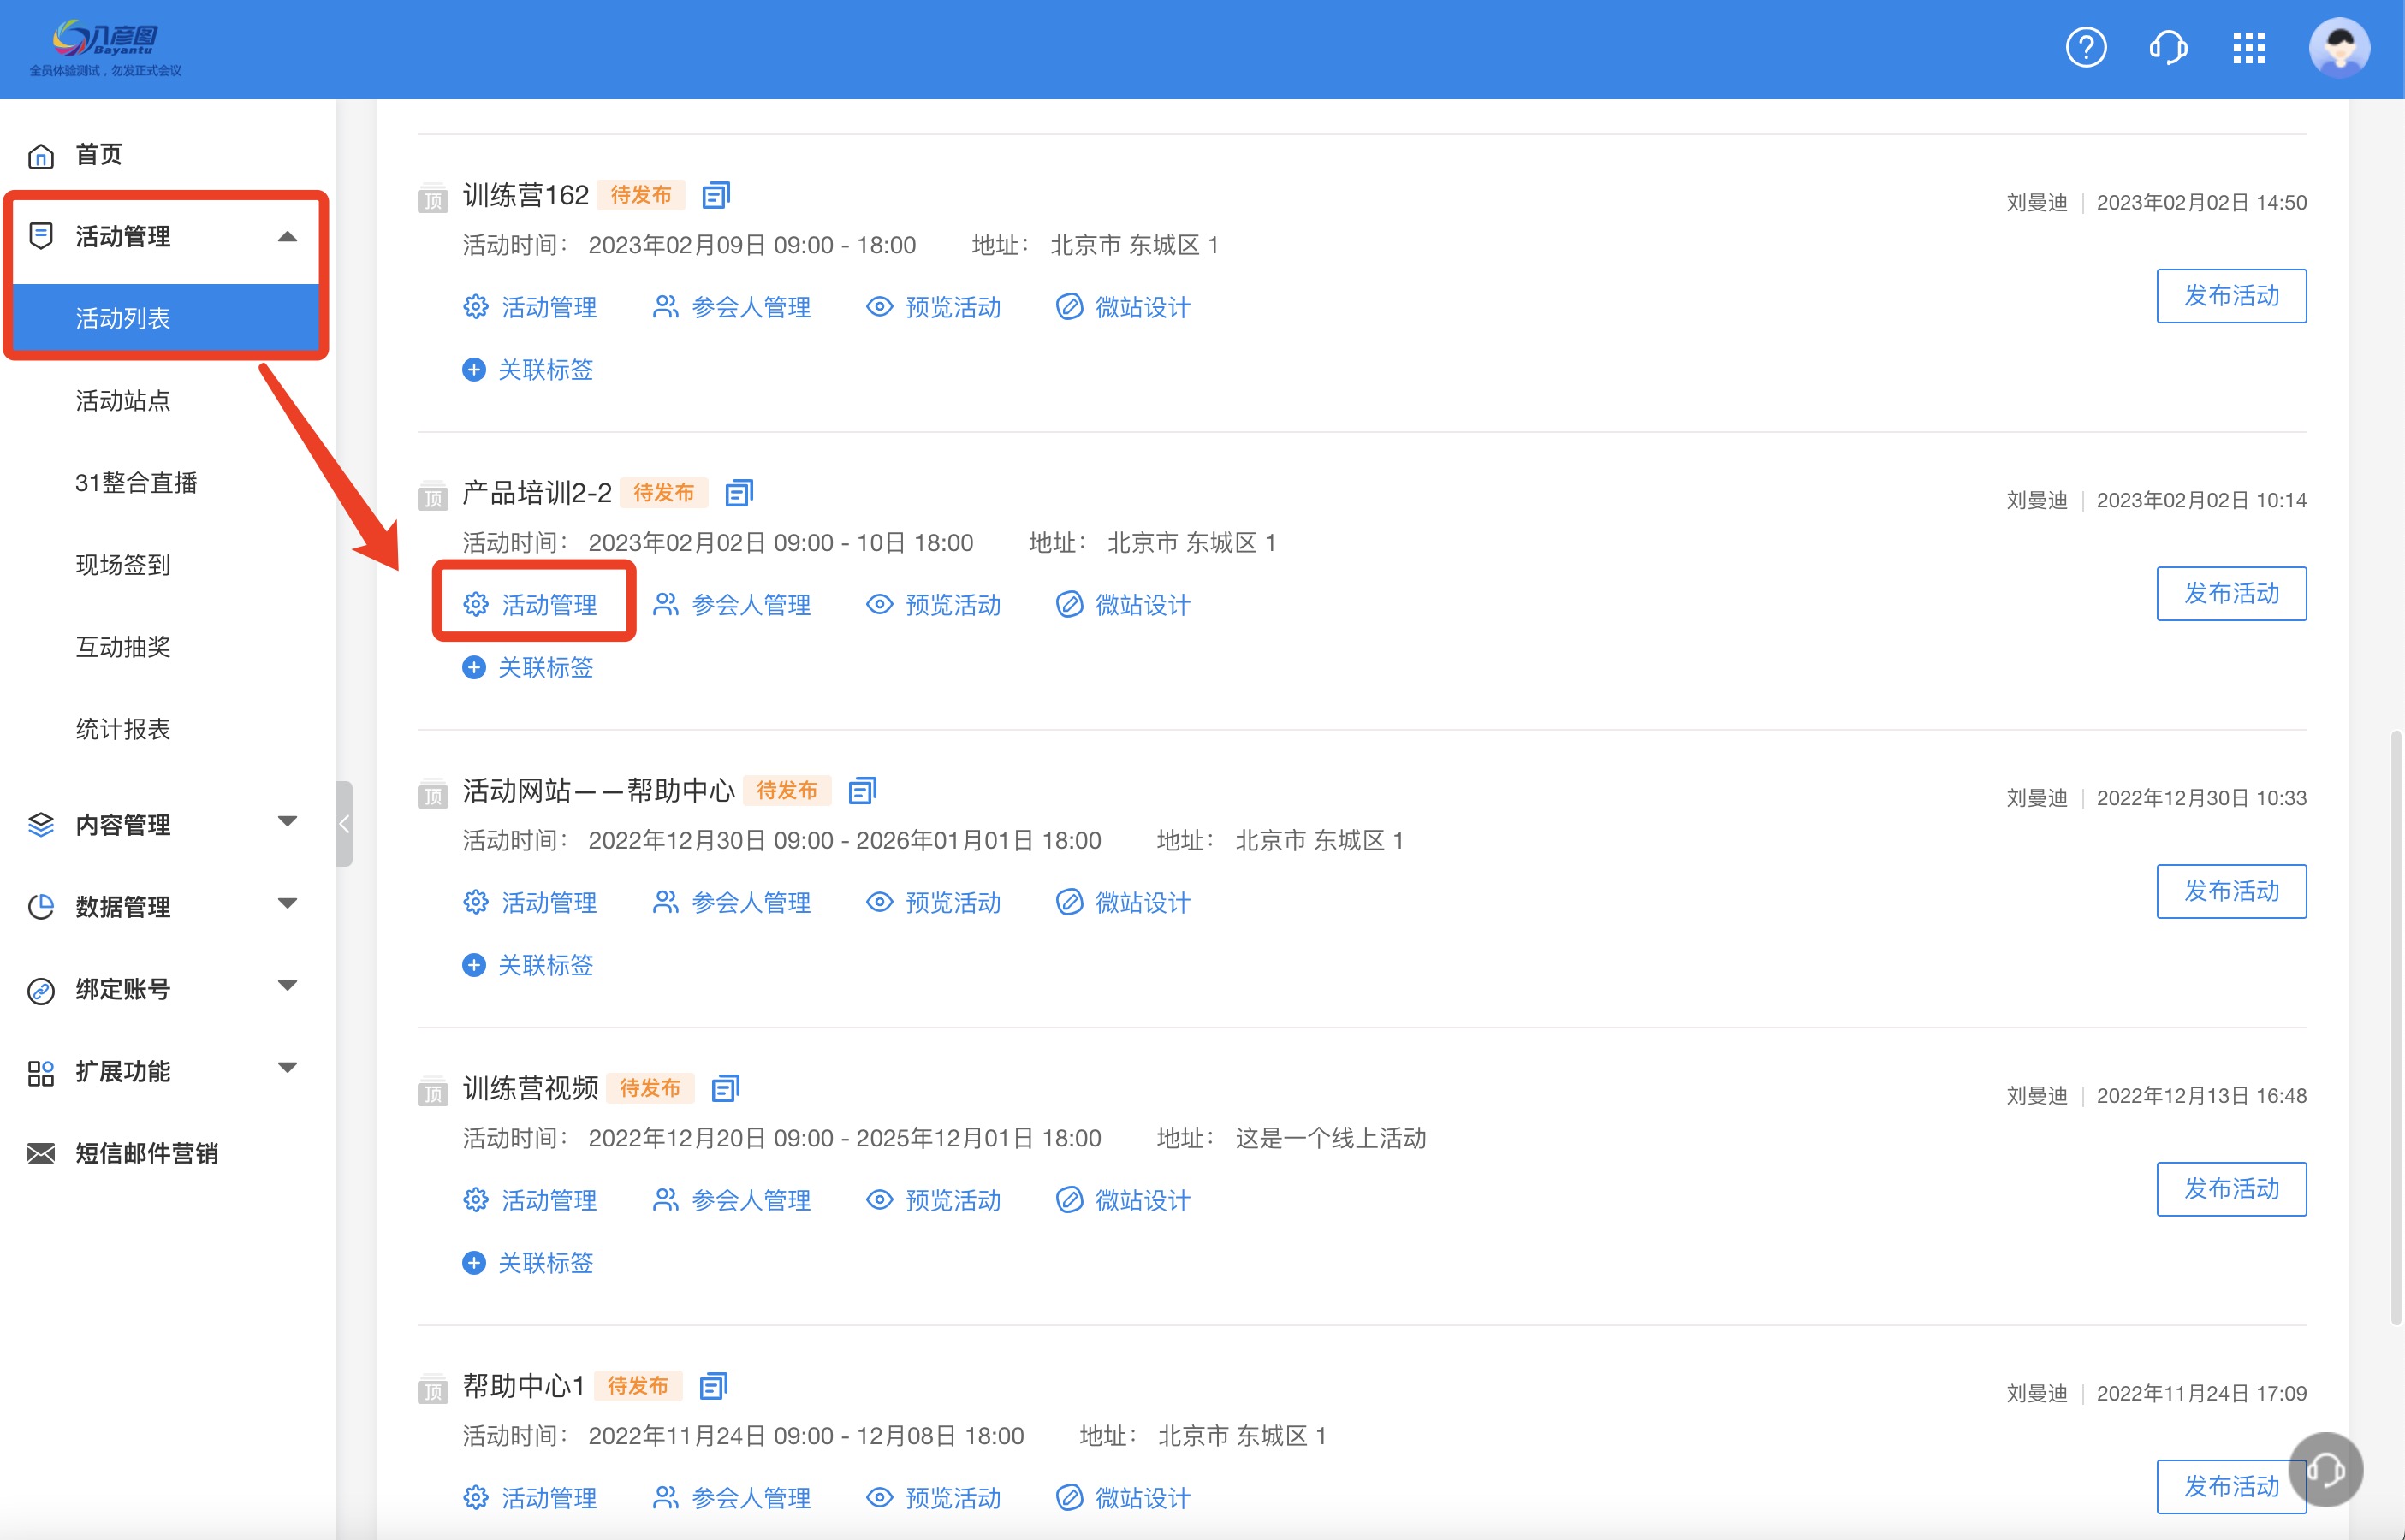The image size is (2405, 1540).
Task: Open 参会人管理 for 活动网站——帮助中心
Action: [x=731, y=903]
